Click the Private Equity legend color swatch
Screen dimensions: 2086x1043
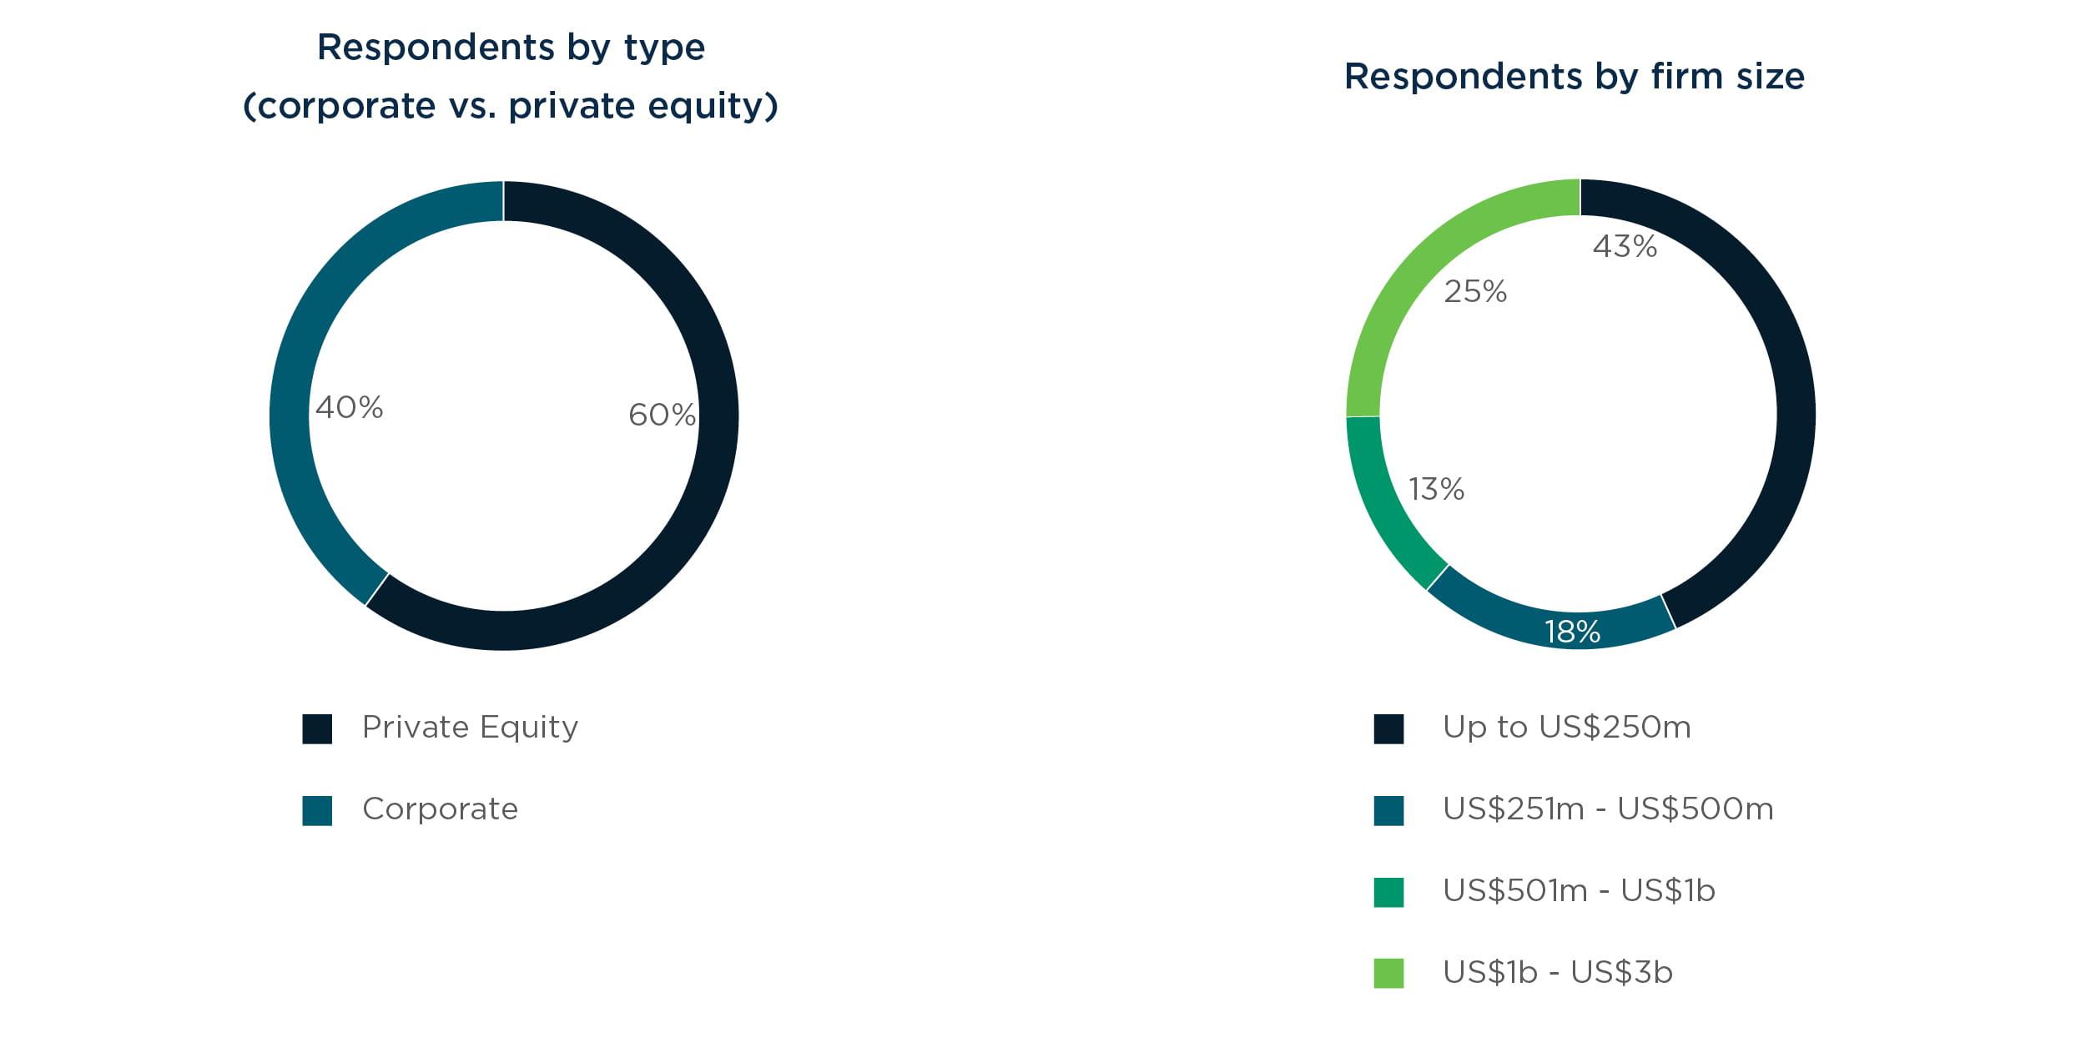click(x=317, y=728)
